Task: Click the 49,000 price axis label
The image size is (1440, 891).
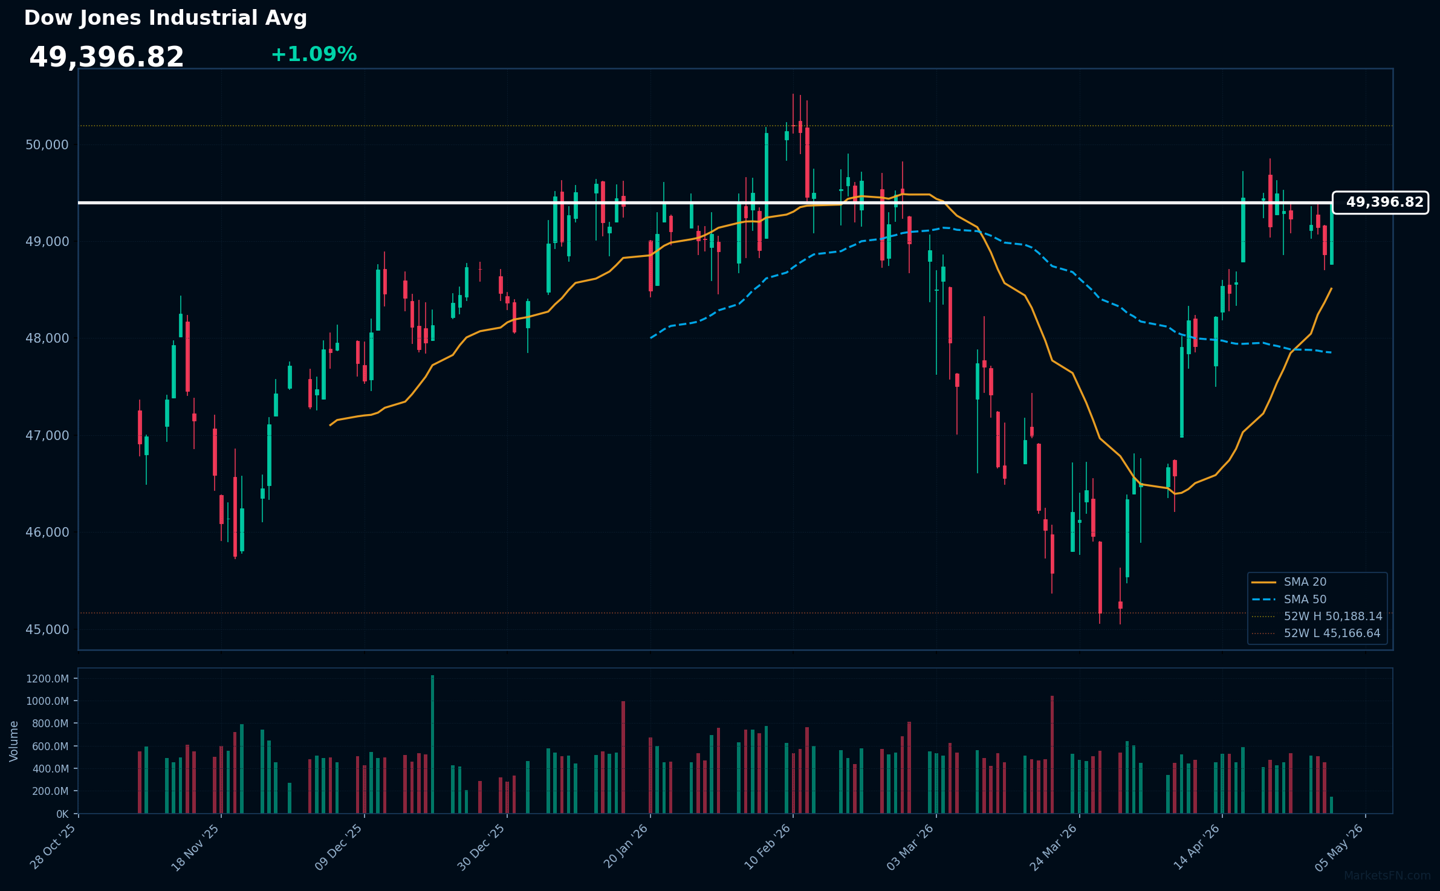Action: pyautogui.click(x=47, y=242)
